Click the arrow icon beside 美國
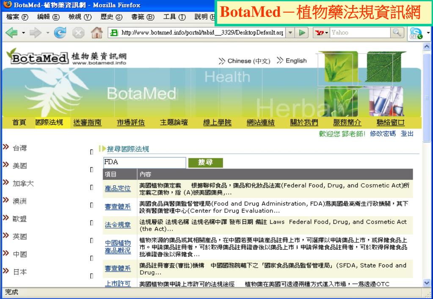 (6, 165)
